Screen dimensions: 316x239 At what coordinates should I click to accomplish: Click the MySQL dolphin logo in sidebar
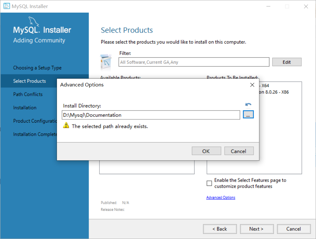pos(34,21)
